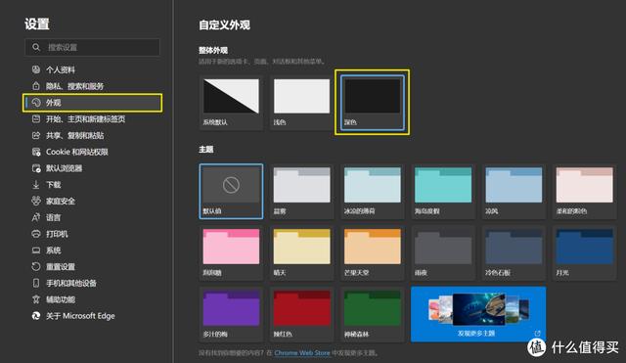This screenshot has height=363, width=626.
Task: Click the discover more themes banner
Action: [x=478, y=314]
